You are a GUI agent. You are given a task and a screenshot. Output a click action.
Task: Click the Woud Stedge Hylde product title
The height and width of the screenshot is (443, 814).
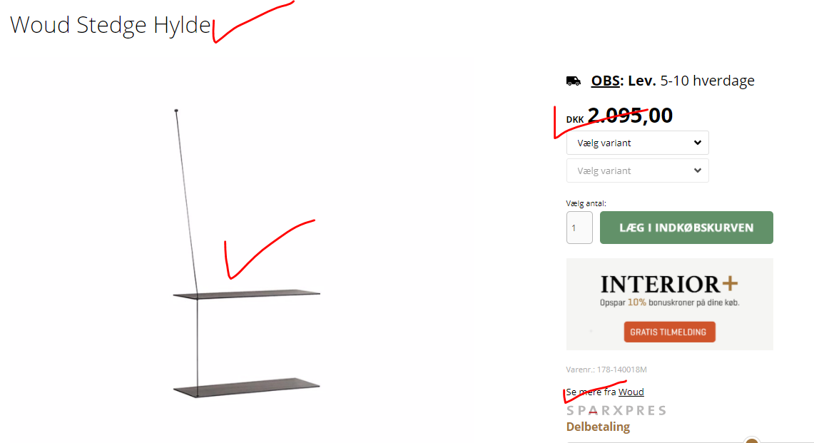111,25
